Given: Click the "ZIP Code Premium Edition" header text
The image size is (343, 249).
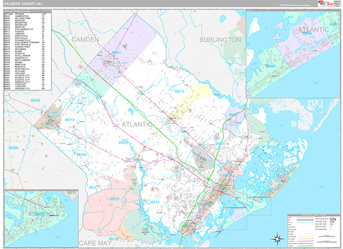Looking at the screenshot, I should 295,5.
